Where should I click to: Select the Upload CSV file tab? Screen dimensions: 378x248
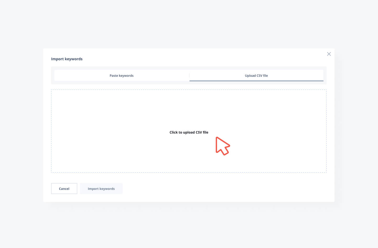click(256, 76)
